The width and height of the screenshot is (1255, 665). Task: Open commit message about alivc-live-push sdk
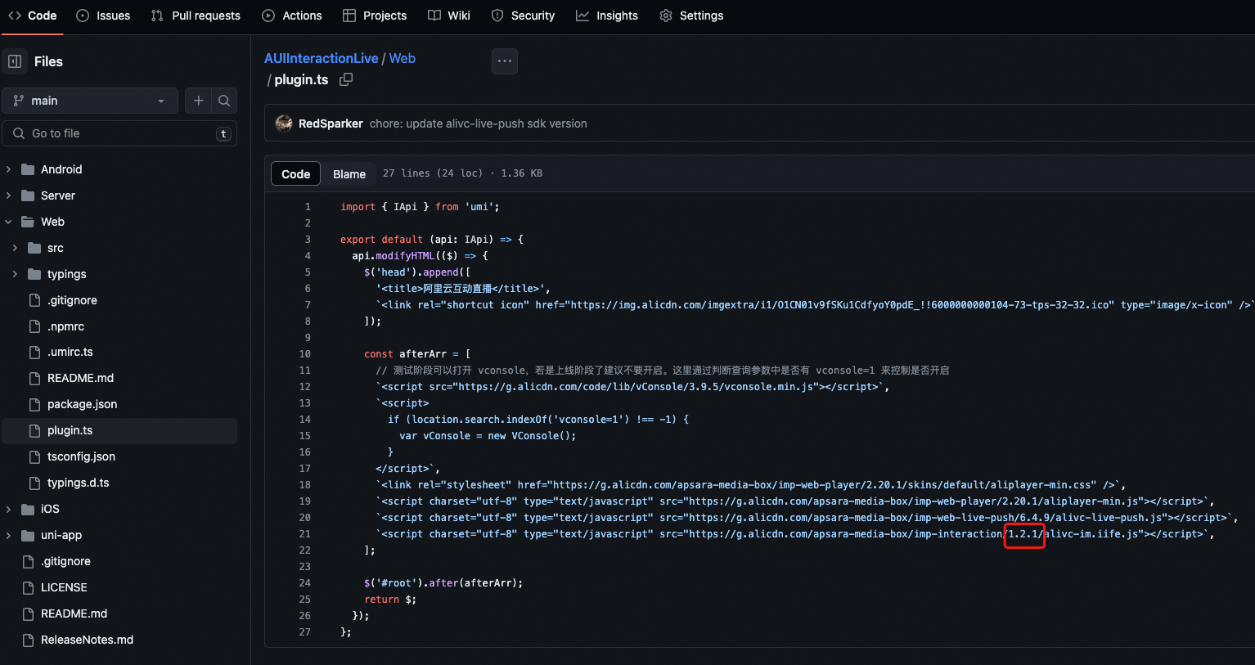[479, 124]
